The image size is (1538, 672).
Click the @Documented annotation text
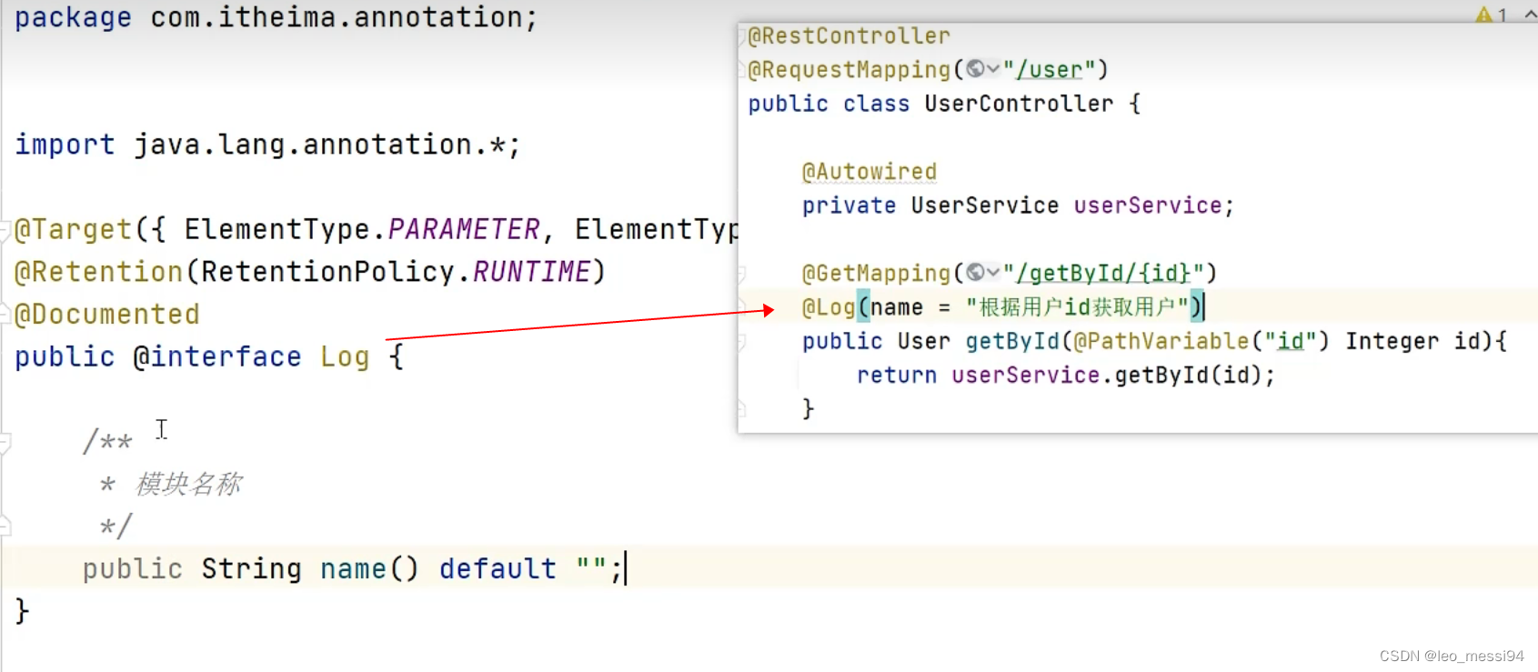(x=107, y=315)
